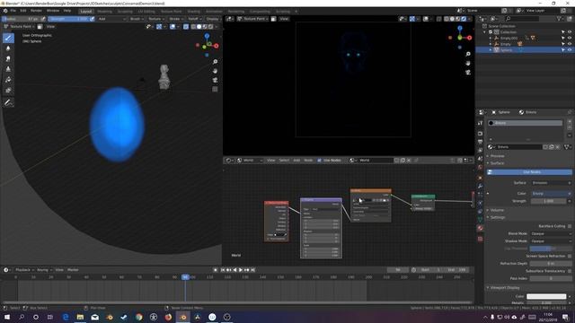Toggle Backface Culling checkbox
575x323 pixels.
coord(570,226)
